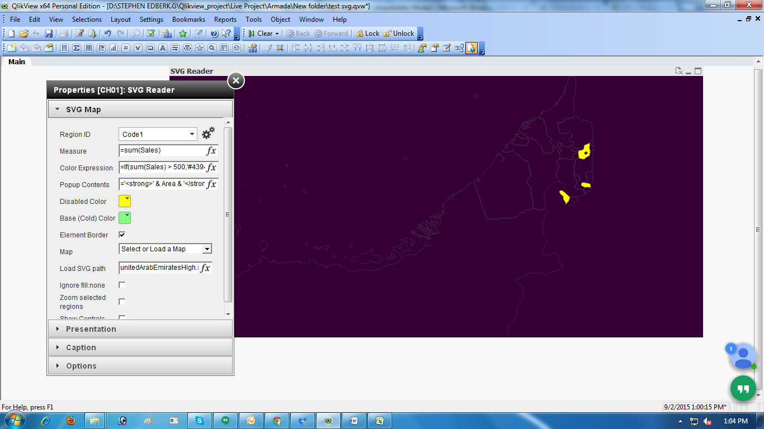Screen dimensions: 764x429
Task: Add a bookmark using the green star
Action: point(183,34)
